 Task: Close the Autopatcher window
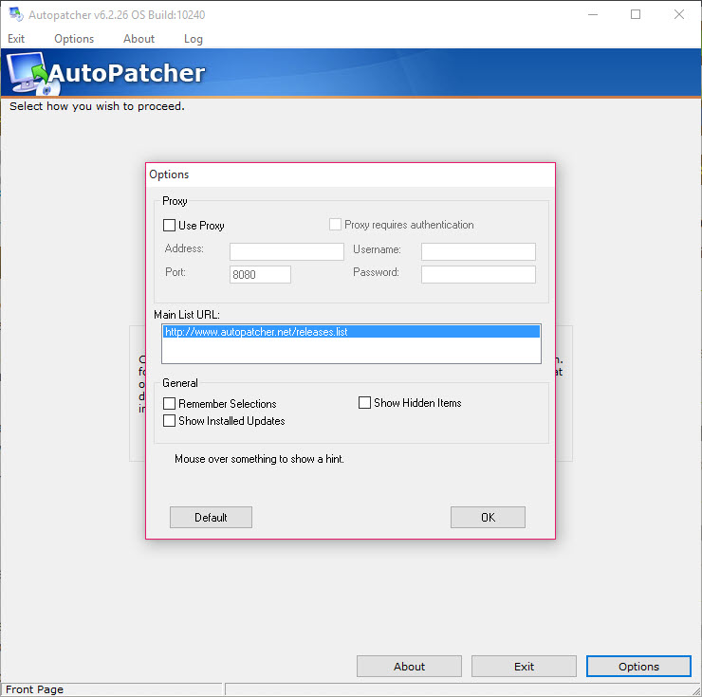tap(678, 14)
